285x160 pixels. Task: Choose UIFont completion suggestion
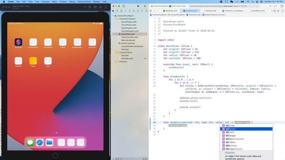point(246,132)
